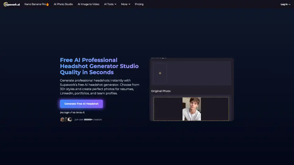Image resolution: width=294 pixels, height=165 pixels.
Task: Open AI Image to Video
Action: click(x=88, y=4)
